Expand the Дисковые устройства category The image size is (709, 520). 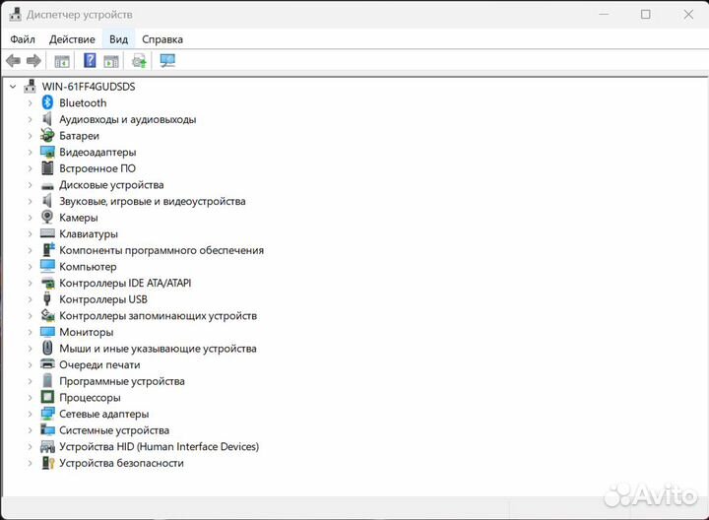pyautogui.click(x=30, y=185)
